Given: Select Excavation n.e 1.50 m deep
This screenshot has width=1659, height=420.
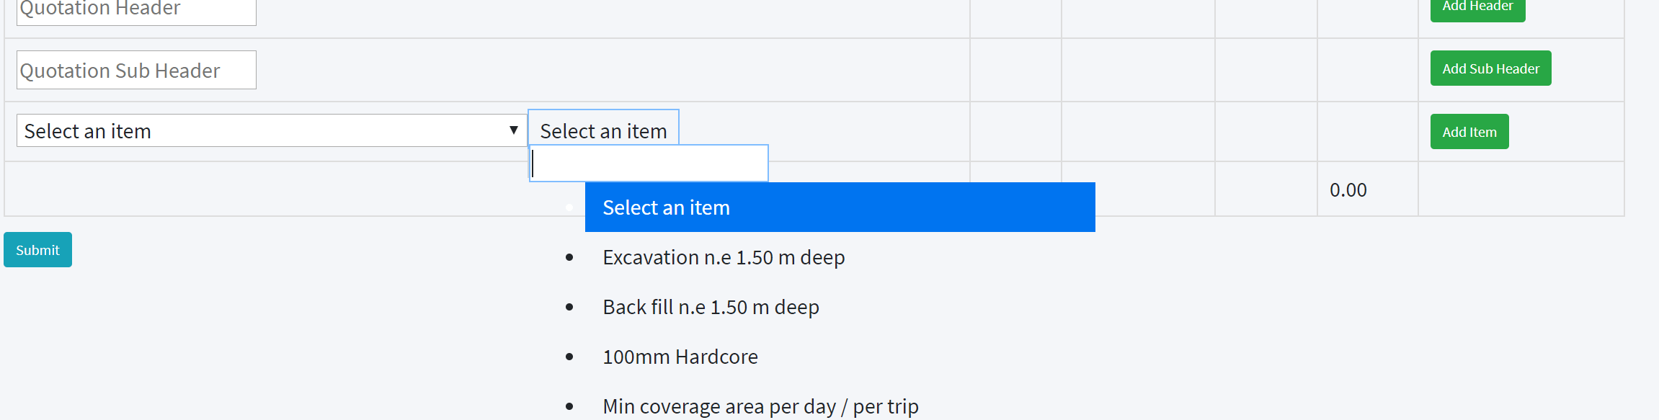Looking at the screenshot, I should 724,257.
